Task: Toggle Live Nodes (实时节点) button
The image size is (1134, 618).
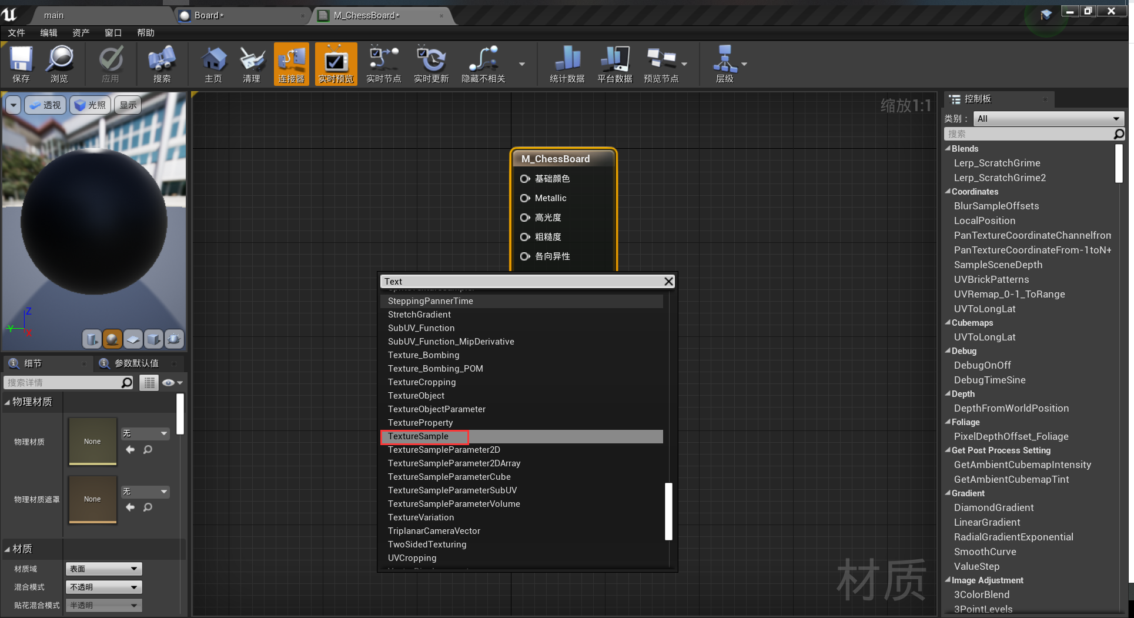Action: [383, 64]
